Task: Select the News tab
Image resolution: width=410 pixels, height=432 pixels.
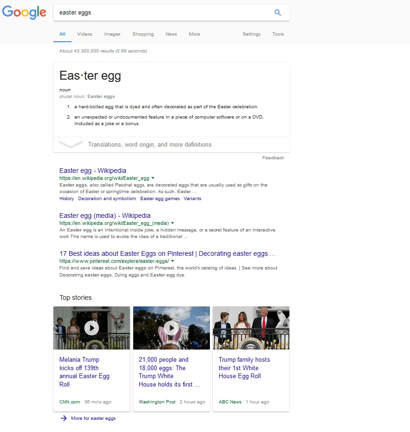Action: tap(171, 34)
